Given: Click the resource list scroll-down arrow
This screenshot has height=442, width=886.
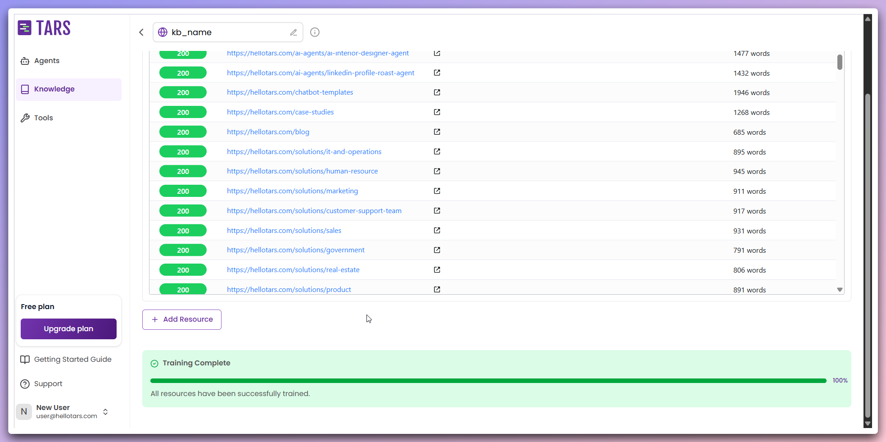Looking at the screenshot, I should click(x=840, y=290).
